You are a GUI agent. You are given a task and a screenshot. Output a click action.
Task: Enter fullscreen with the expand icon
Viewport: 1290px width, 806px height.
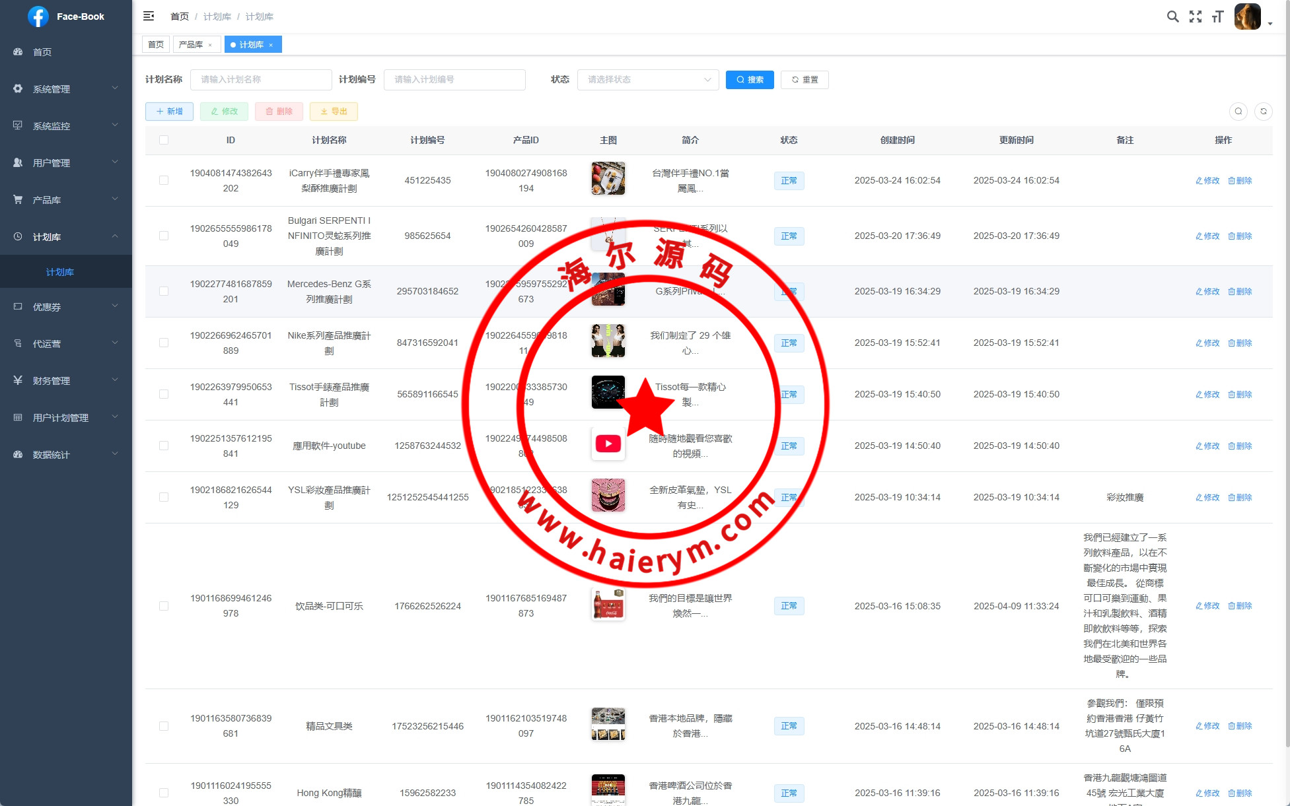1196,17
